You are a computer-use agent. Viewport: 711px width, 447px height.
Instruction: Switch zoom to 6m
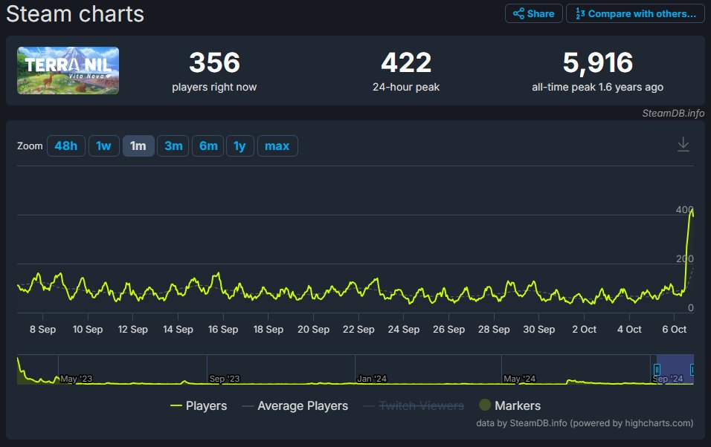click(x=208, y=146)
